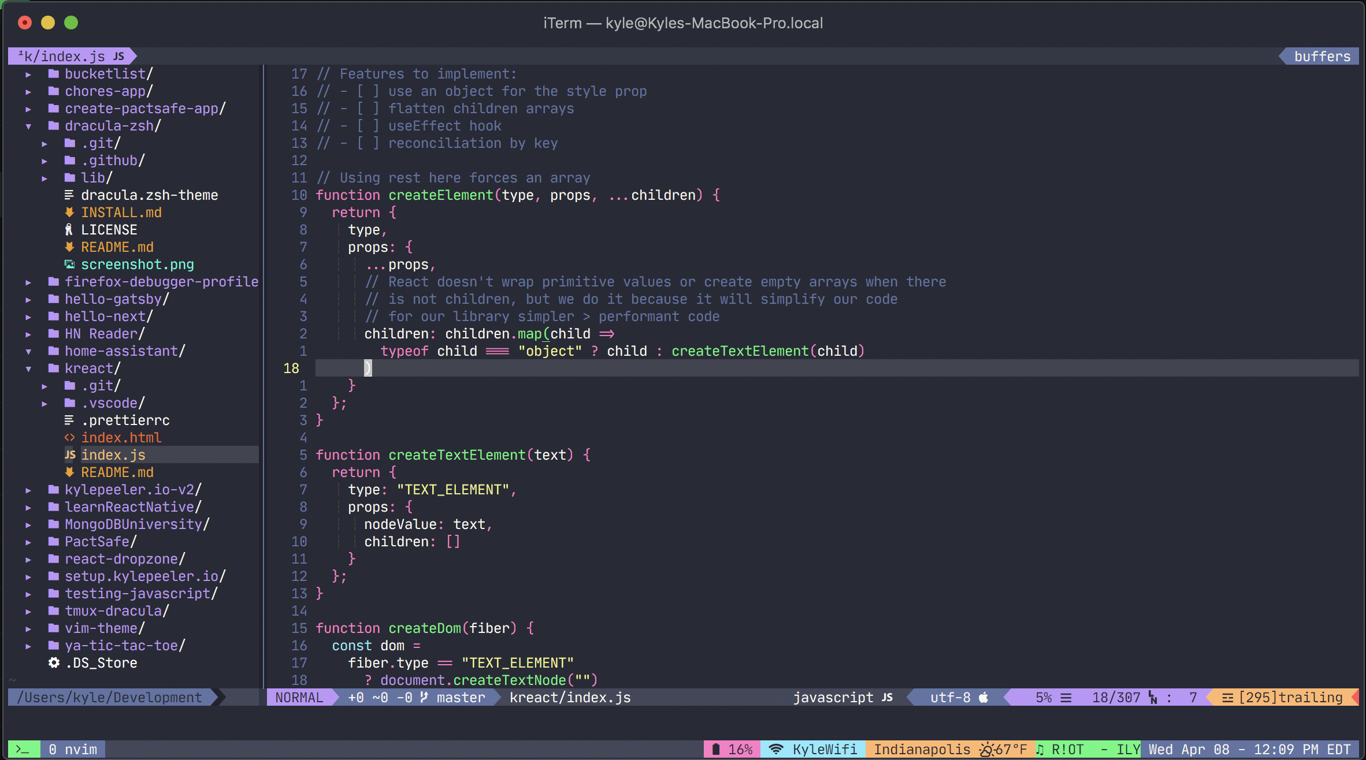The image size is (1366, 760).
Task: Click the sun weather icon beside 67°F
Action: click(986, 750)
